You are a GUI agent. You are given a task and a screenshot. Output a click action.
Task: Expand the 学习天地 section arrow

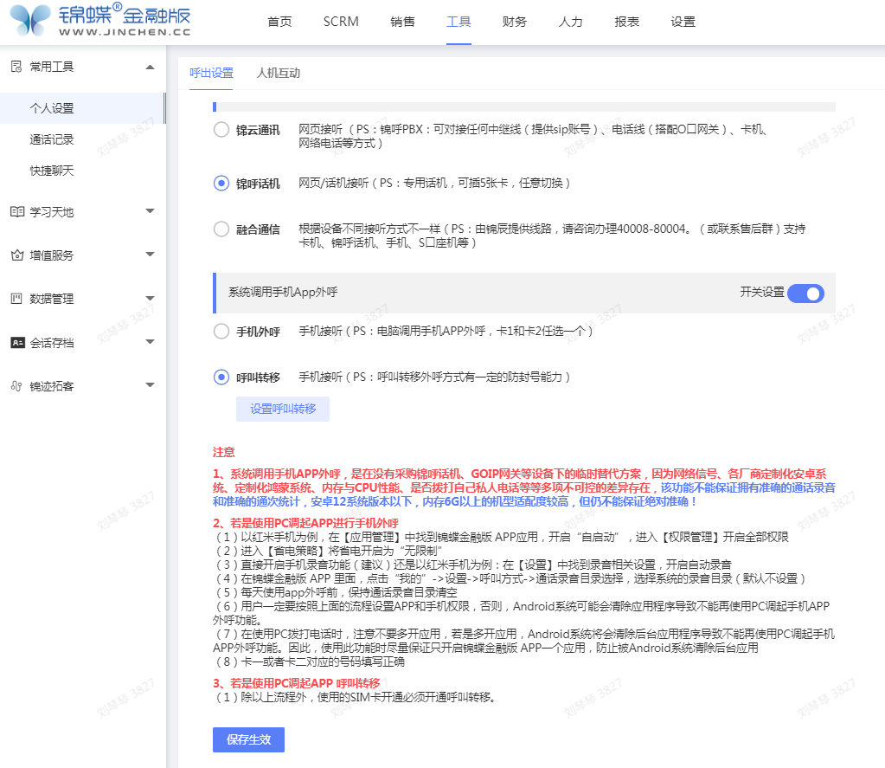click(x=150, y=211)
